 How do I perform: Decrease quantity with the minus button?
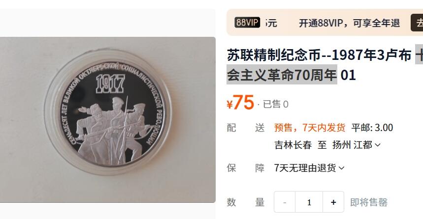[285, 202]
